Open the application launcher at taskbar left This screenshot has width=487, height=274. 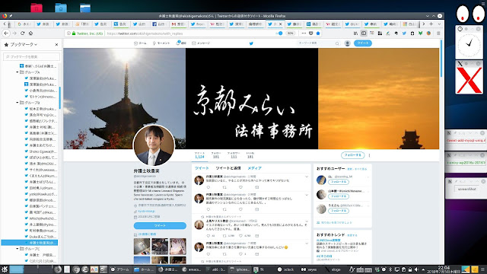[5, 269]
